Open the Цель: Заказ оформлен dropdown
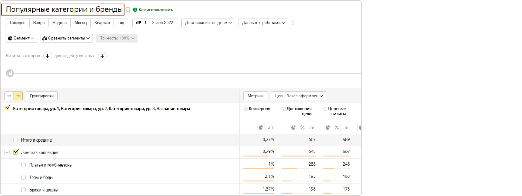Viewport: 522px width, 196px height. 298,96
